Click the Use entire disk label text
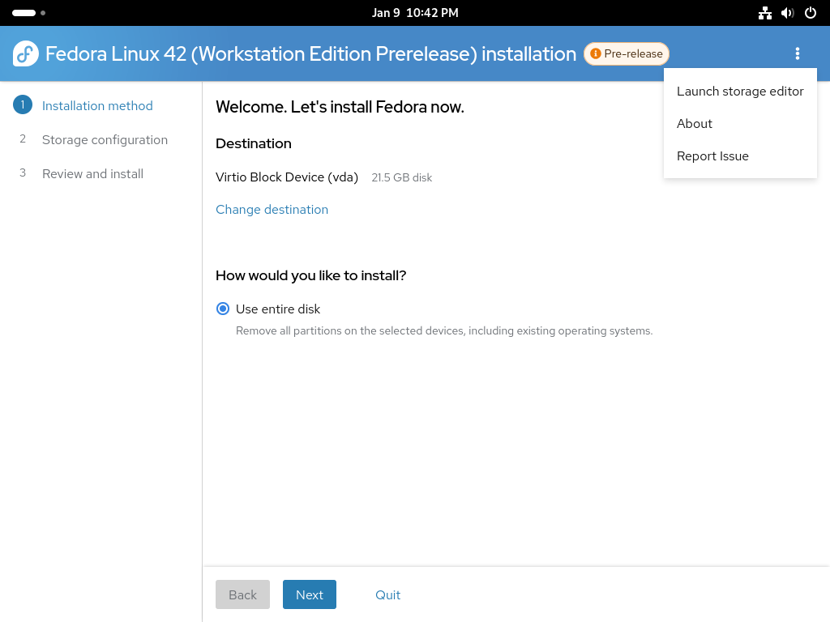This screenshot has height=622, width=830. pyautogui.click(x=278, y=309)
